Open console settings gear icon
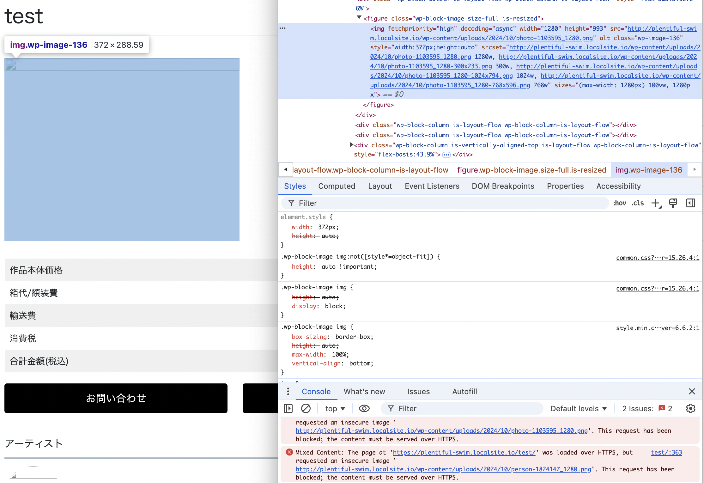 tap(691, 408)
